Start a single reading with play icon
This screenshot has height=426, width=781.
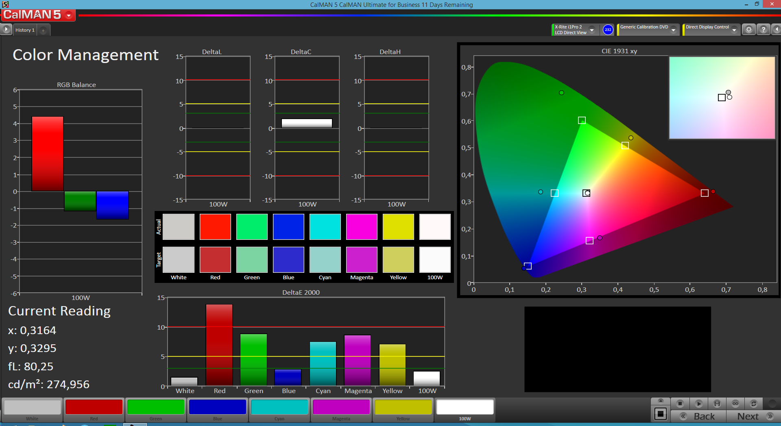tap(698, 404)
